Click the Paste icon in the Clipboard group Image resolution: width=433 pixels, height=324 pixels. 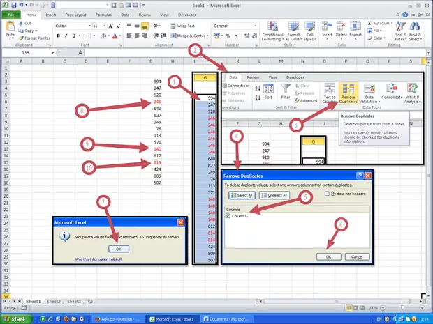[x=10, y=26]
